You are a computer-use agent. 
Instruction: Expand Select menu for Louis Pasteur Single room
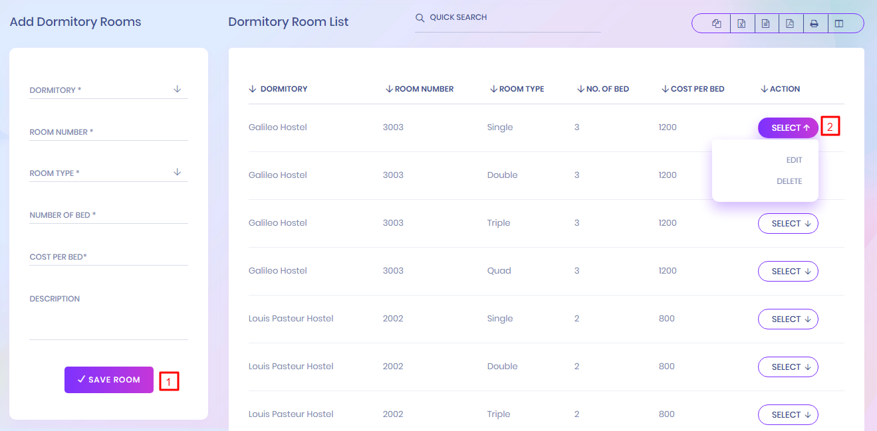788,319
